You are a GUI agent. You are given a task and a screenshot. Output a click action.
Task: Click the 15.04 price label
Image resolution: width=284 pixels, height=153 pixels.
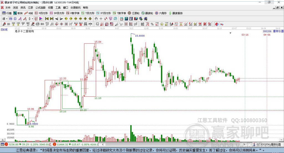point(98,42)
